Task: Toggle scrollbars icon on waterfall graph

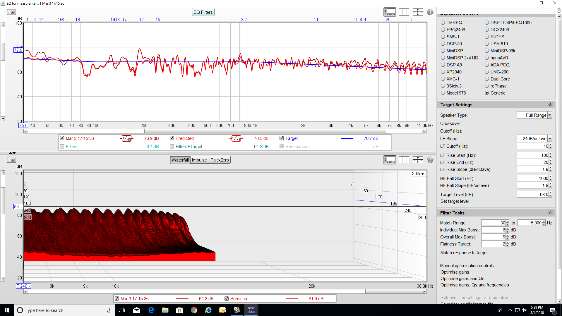Action: [x=390, y=160]
